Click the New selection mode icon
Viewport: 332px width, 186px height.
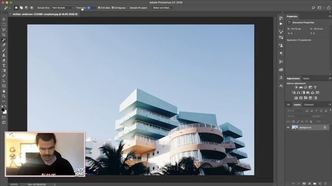point(16,8)
